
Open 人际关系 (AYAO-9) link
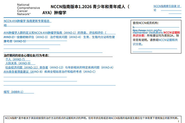(x=18, y=63)
